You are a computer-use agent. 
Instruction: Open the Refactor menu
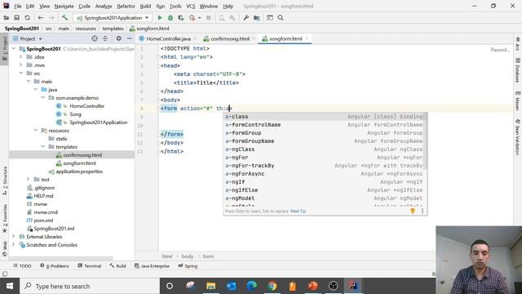click(x=126, y=6)
